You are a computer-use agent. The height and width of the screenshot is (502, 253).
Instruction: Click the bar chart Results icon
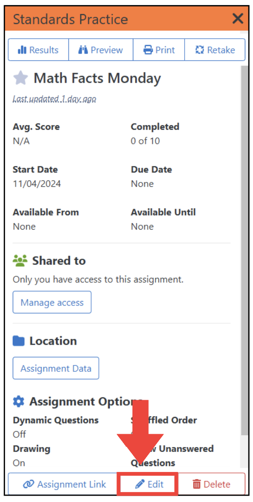22,50
